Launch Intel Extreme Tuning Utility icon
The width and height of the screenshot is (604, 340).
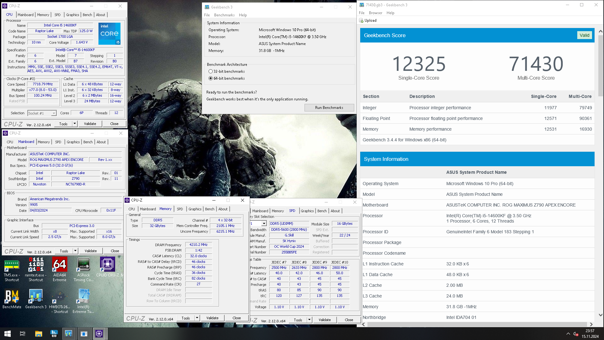click(x=83, y=302)
